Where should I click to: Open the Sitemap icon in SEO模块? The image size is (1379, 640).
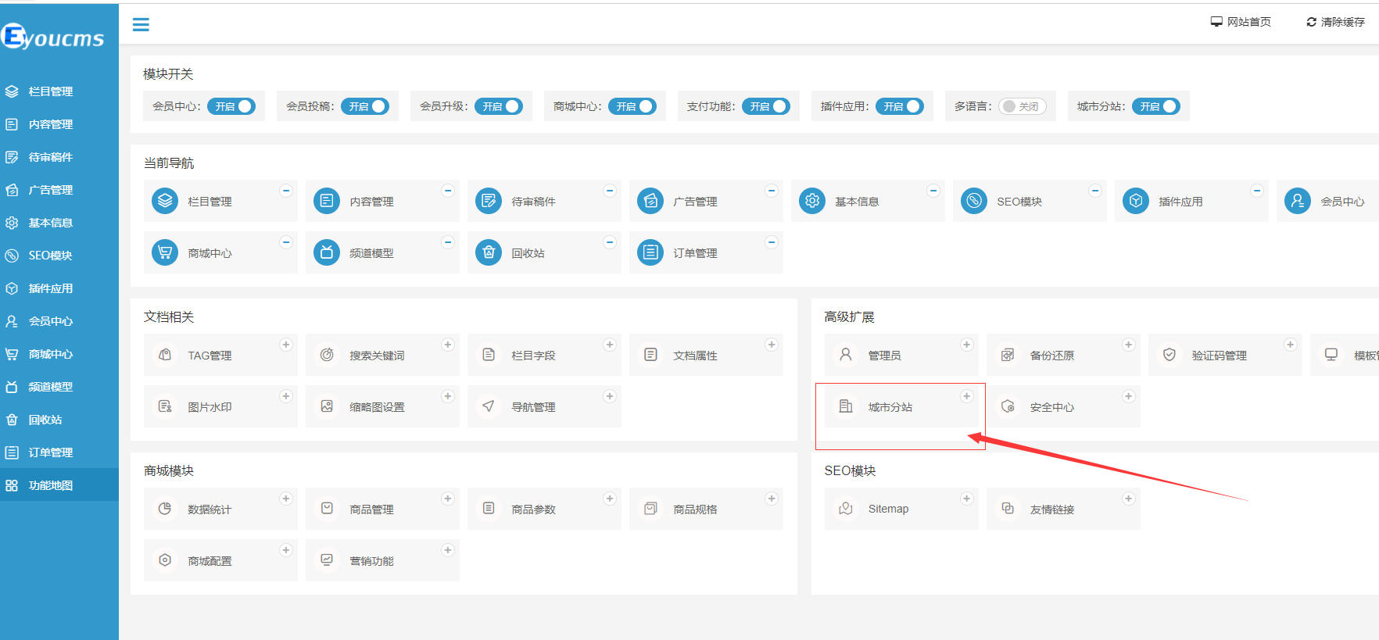click(846, 509)
